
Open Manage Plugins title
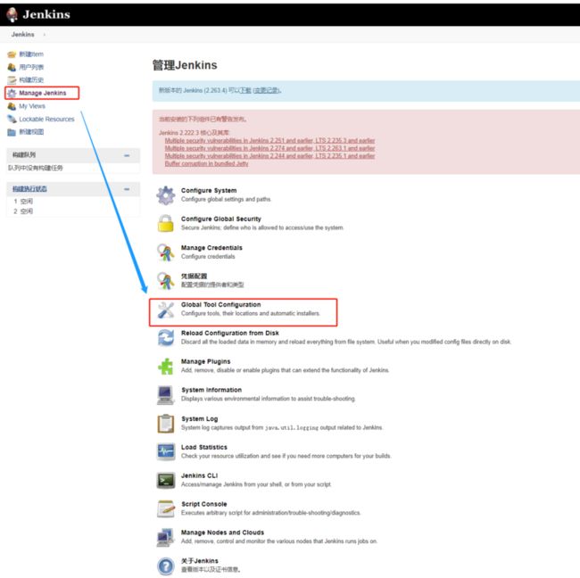[x=205, y=361]
